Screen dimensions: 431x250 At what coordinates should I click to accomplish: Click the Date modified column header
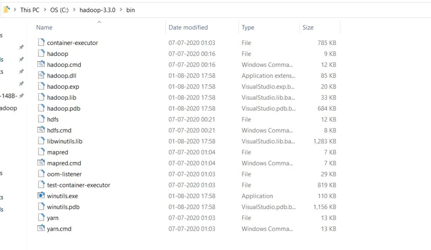coord(188,27)
